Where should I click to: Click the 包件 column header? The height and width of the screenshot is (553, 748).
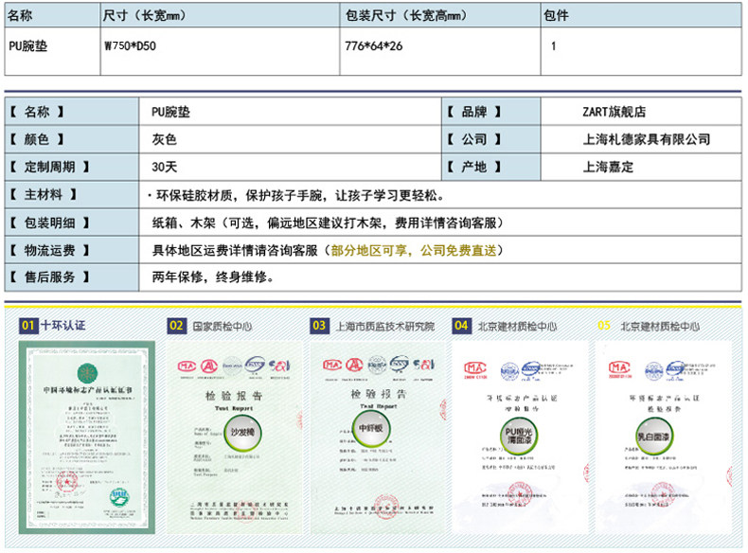coord(641,15)
